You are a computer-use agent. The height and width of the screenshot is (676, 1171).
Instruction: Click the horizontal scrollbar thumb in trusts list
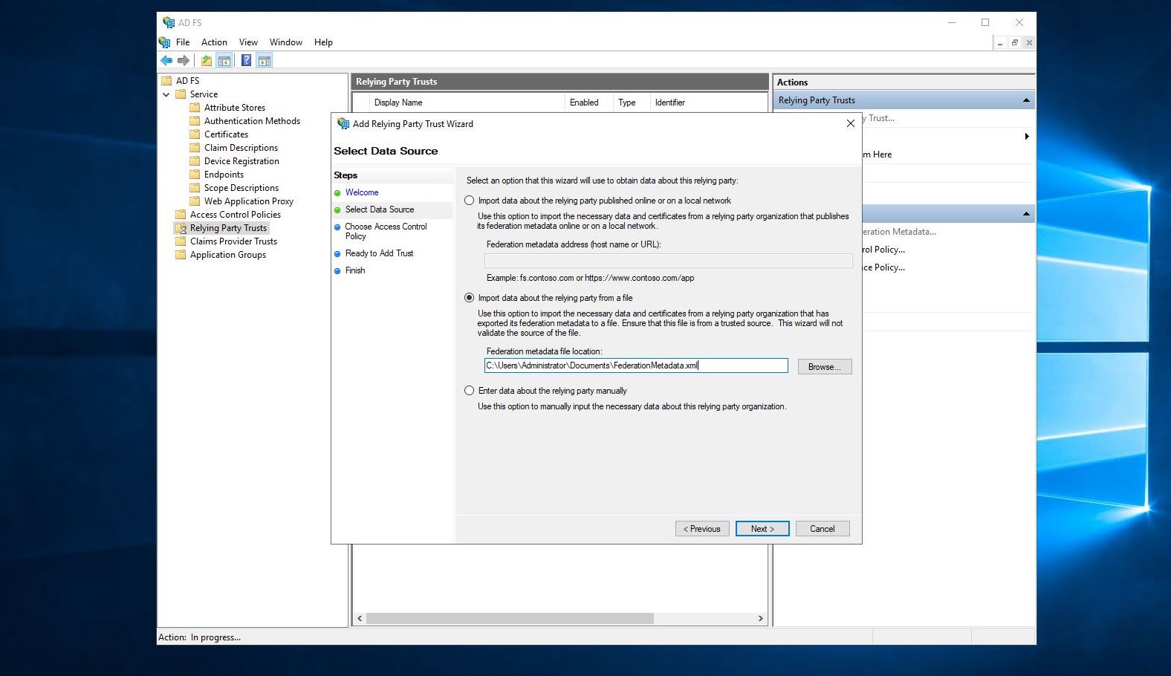click(x=510, y=618)
